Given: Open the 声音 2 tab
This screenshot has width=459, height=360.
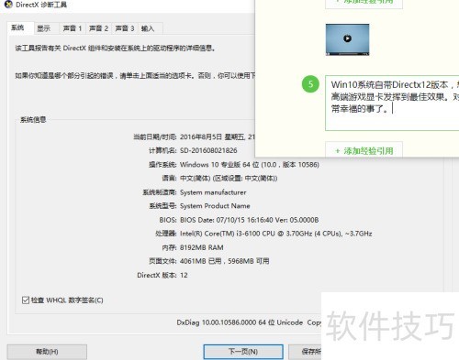Looking at the screenshot, I should (x=98, y=28).
